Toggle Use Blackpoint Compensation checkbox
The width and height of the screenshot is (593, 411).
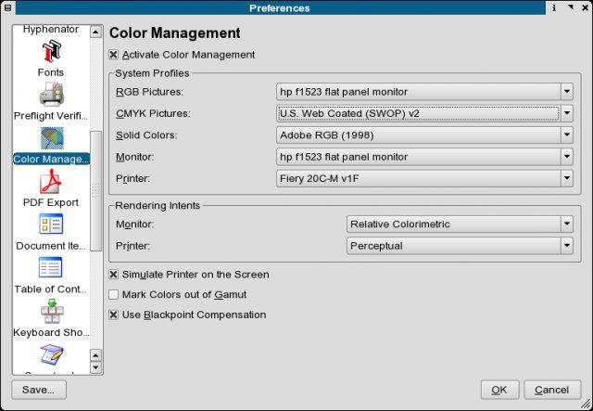(113, 315)
